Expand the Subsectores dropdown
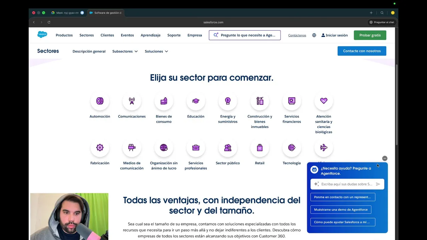The width and height of the screenshot is (427, 240). pos(125,51)
